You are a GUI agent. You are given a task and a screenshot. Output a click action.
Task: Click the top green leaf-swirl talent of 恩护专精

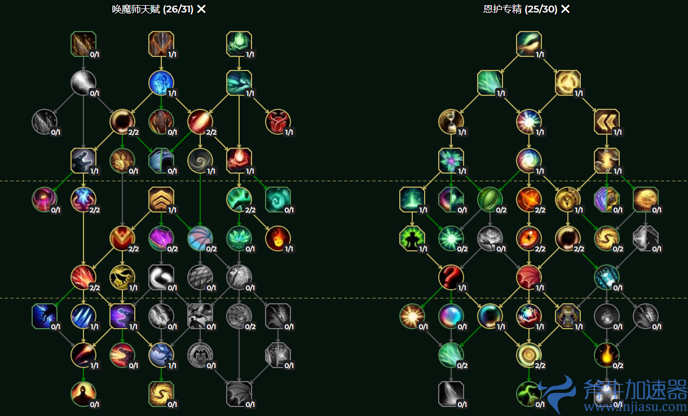point(529,44)
